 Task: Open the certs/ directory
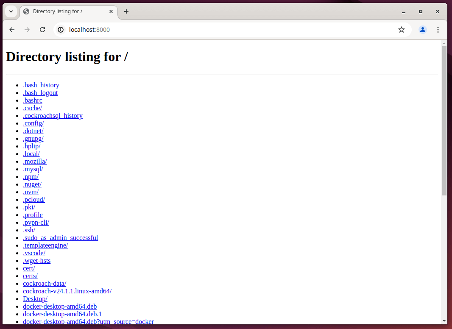(30, 276)
